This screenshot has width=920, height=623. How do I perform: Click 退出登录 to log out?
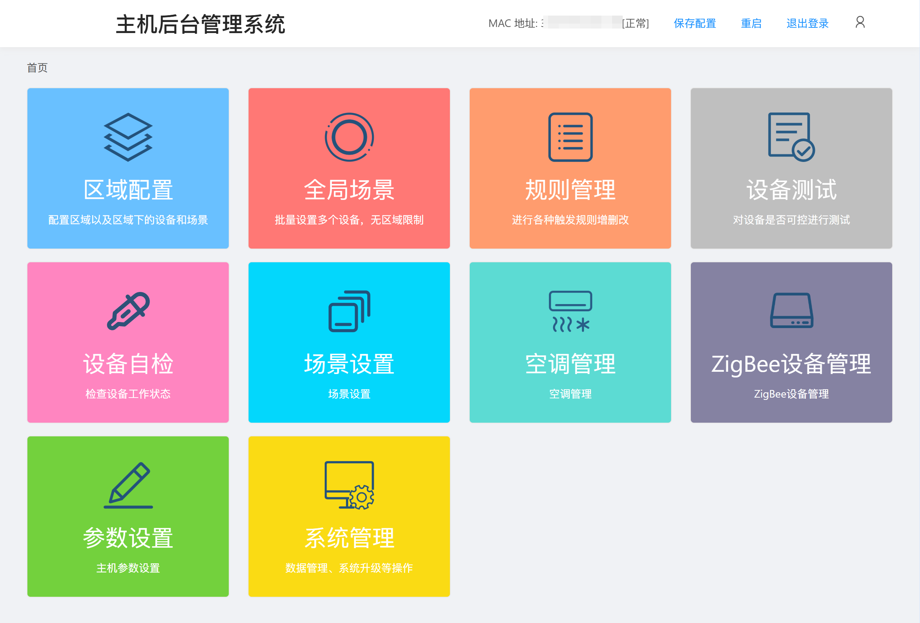coord(807,23)
